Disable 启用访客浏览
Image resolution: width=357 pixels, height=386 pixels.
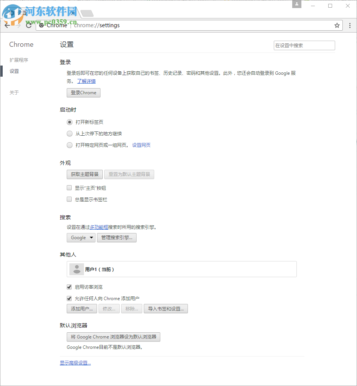(x=69, y=287)
